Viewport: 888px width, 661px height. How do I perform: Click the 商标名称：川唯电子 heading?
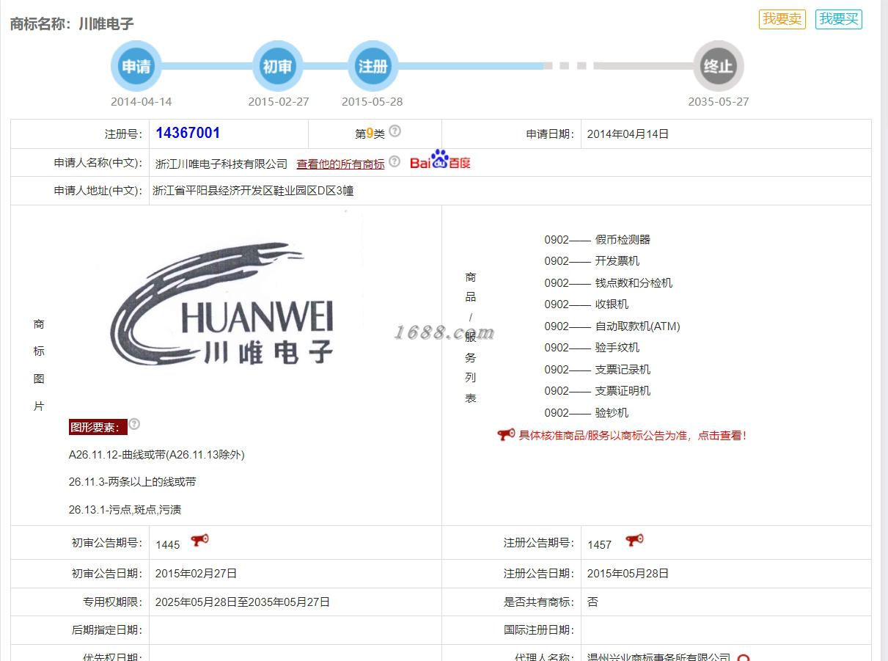click(72, 23)
